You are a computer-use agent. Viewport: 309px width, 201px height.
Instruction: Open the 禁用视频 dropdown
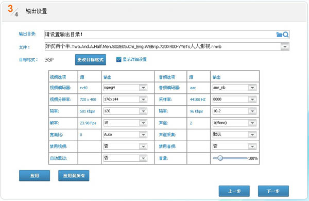coord(143,146)
